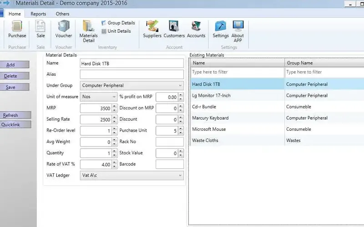The image size is (364, 227).
Task: Click the Save button
Action: pos(15,87)
